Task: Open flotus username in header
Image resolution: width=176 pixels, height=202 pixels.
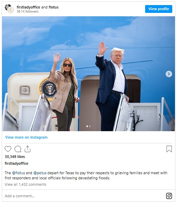Action: pyautogui.click(x=54, y=7)
